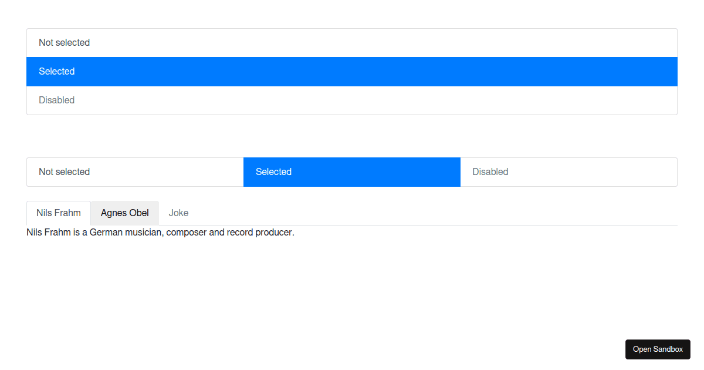The width and height of the screenshot is (704, 370).
Task: Activate the highlighted middle item of horizontal group
Action: 351,172
